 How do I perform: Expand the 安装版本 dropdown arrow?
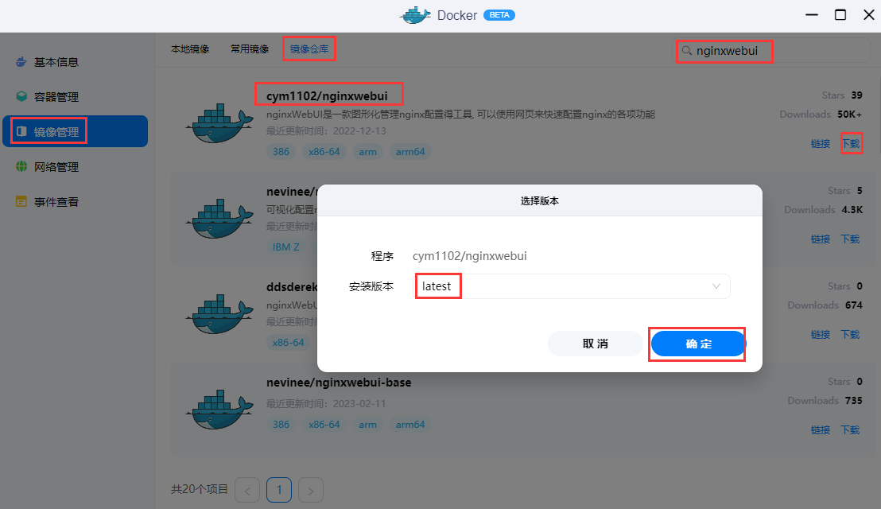[716, 286]
